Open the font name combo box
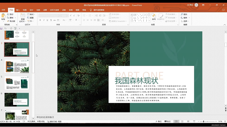The height and width of the screenshot is (127, 227). pos(50,15)
